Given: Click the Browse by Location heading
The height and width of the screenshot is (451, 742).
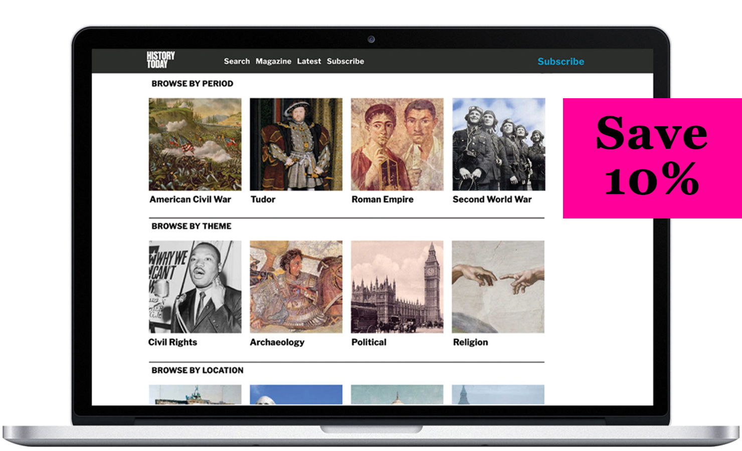Looking at the screenshot, I should click(198, 370).
